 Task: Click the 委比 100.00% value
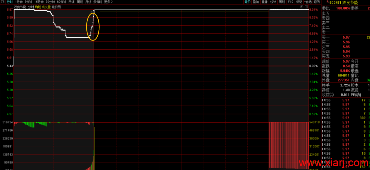point(343,8)
